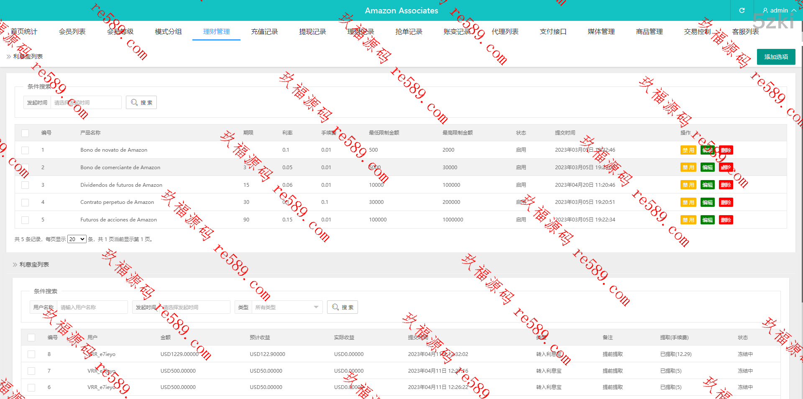803x399 pixels.
Task: Disable product Bono de novato de Amazon
Action: [x=688, y=150]
